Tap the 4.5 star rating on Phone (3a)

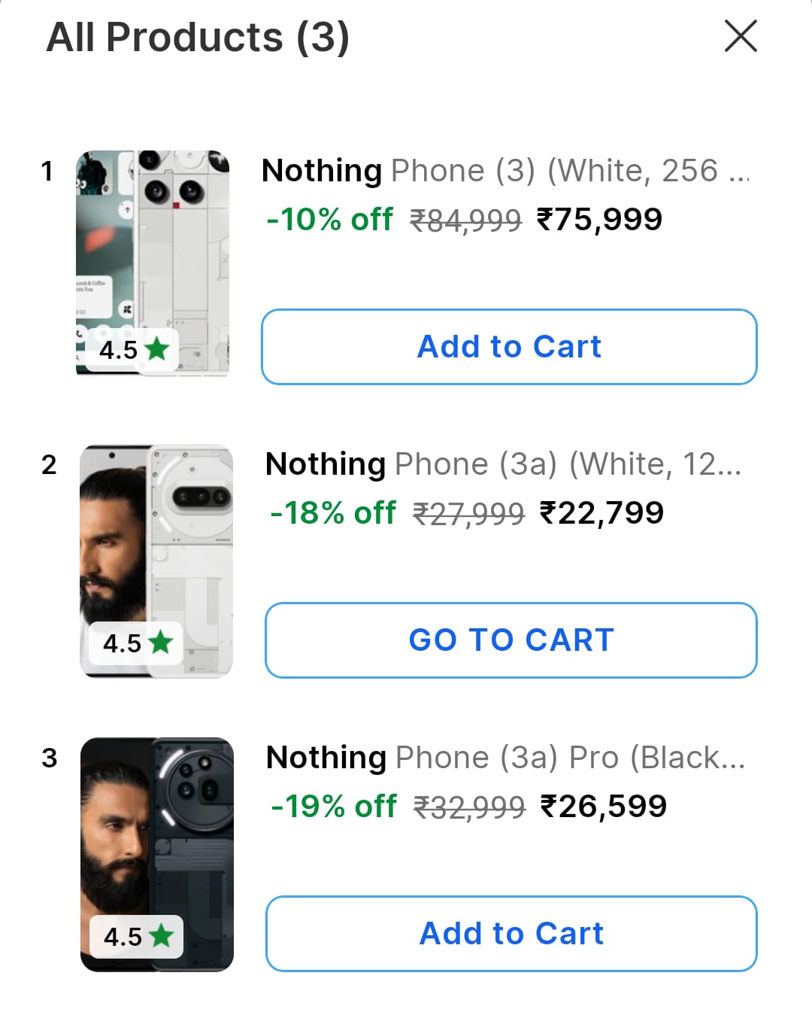[137, 643]
